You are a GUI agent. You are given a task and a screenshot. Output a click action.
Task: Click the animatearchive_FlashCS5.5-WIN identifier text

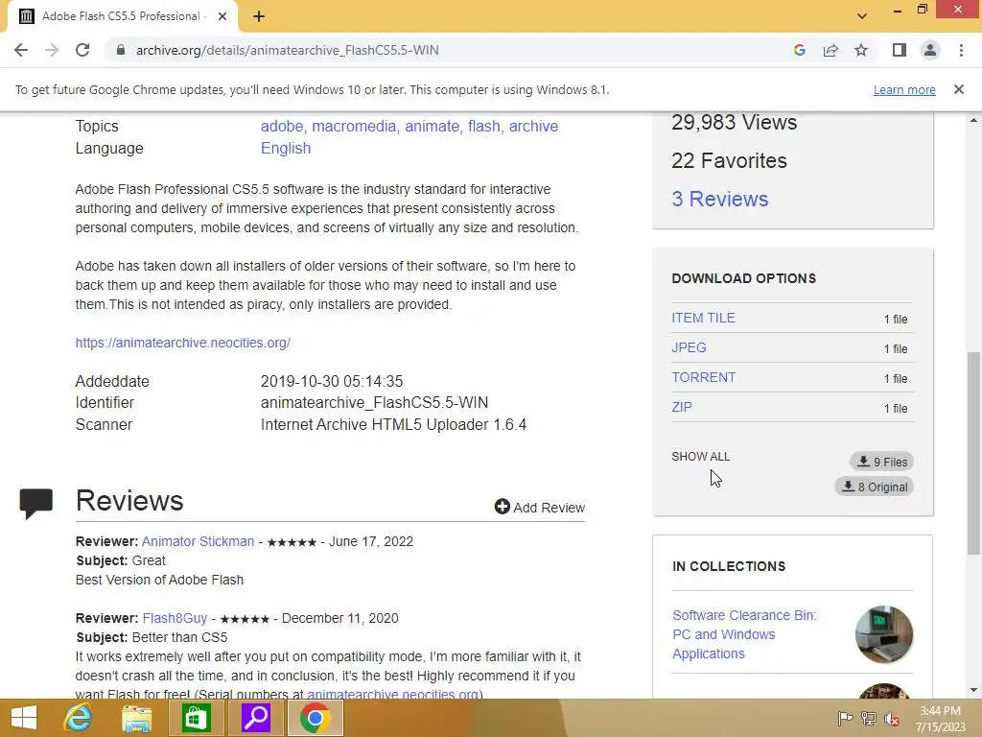(375, 402)
